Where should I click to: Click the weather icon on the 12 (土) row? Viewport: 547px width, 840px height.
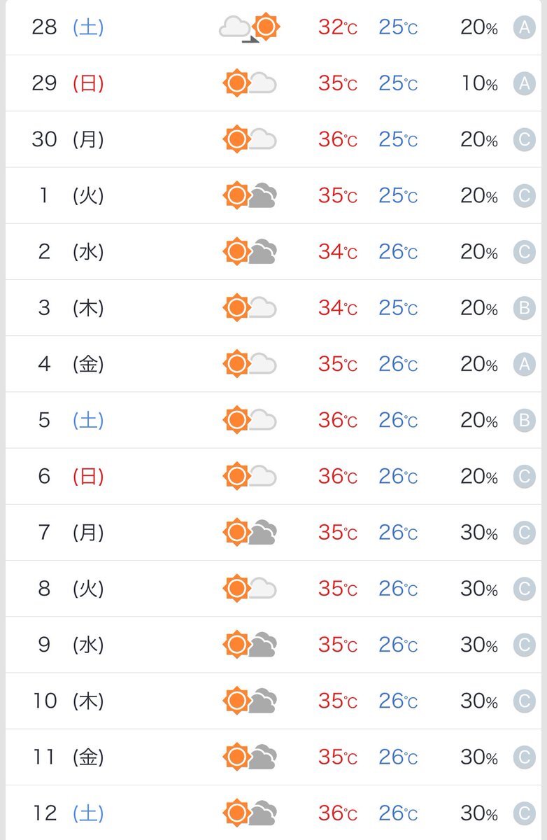point(250,813)
